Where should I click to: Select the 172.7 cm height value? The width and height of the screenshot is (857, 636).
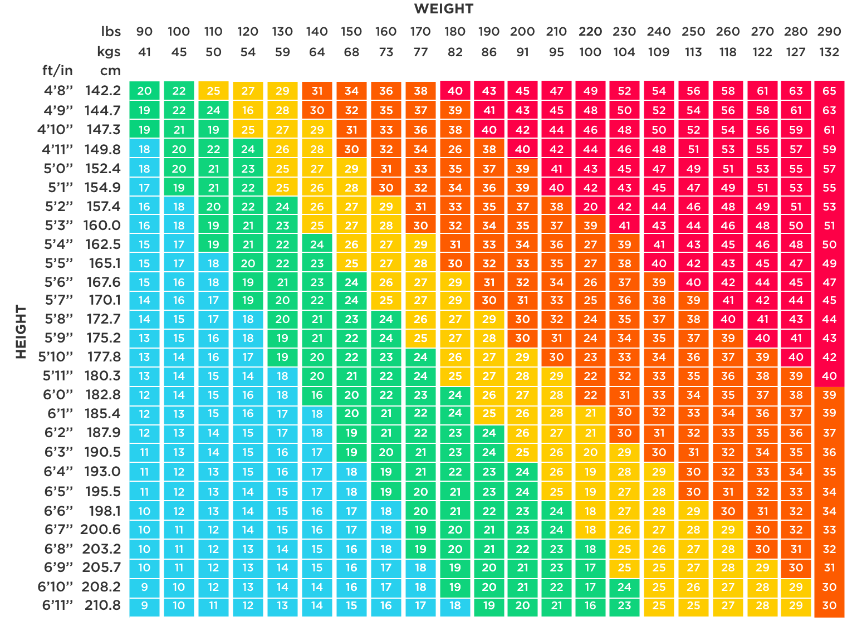pyautogui.click(x=104, y=319)
